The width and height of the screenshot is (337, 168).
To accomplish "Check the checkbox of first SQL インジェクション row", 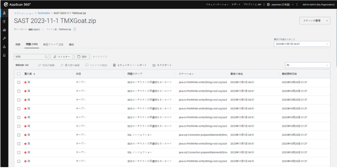I will [19, 135].
